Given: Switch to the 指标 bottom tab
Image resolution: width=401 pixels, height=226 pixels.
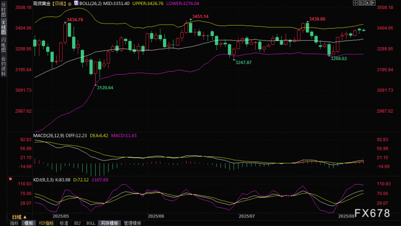Looking at the screenshot, I should point(15,223).
